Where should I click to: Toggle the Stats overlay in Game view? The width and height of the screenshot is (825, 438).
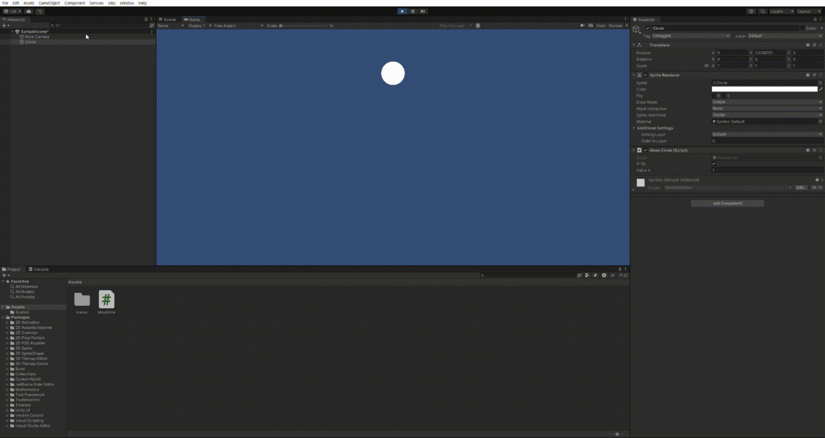coord(600,25)
